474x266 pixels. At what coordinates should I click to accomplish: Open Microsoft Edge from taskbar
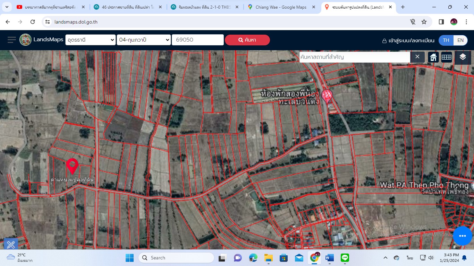(x=253, y=258)
